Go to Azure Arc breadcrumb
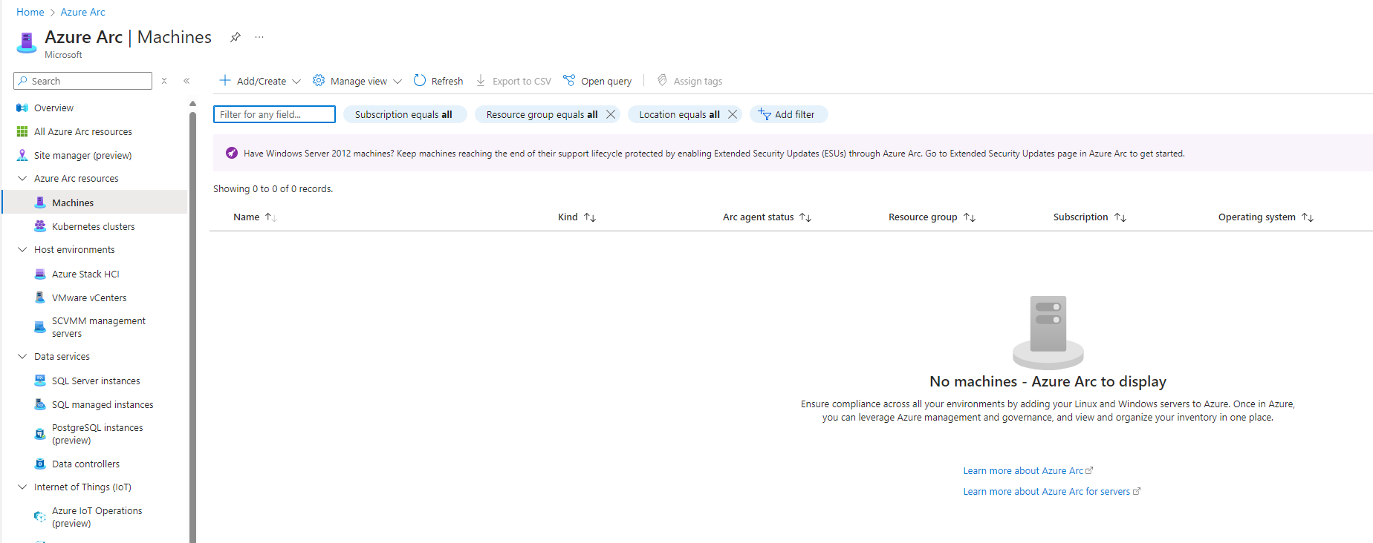The image size is (1373, 543). (82, 12)
